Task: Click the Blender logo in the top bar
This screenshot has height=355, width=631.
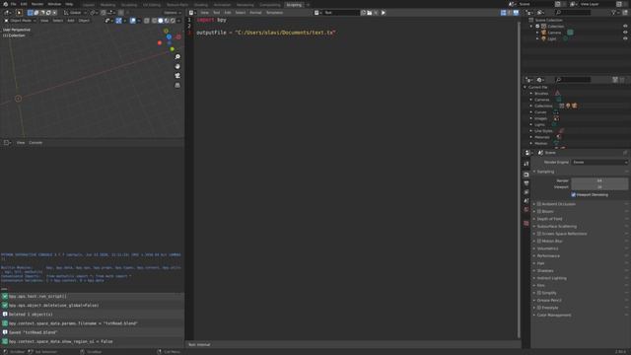Action: [5, 4]
